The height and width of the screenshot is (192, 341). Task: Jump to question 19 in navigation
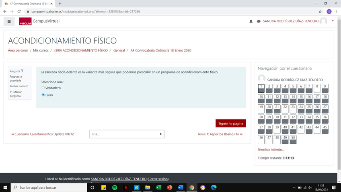point(261,109)
